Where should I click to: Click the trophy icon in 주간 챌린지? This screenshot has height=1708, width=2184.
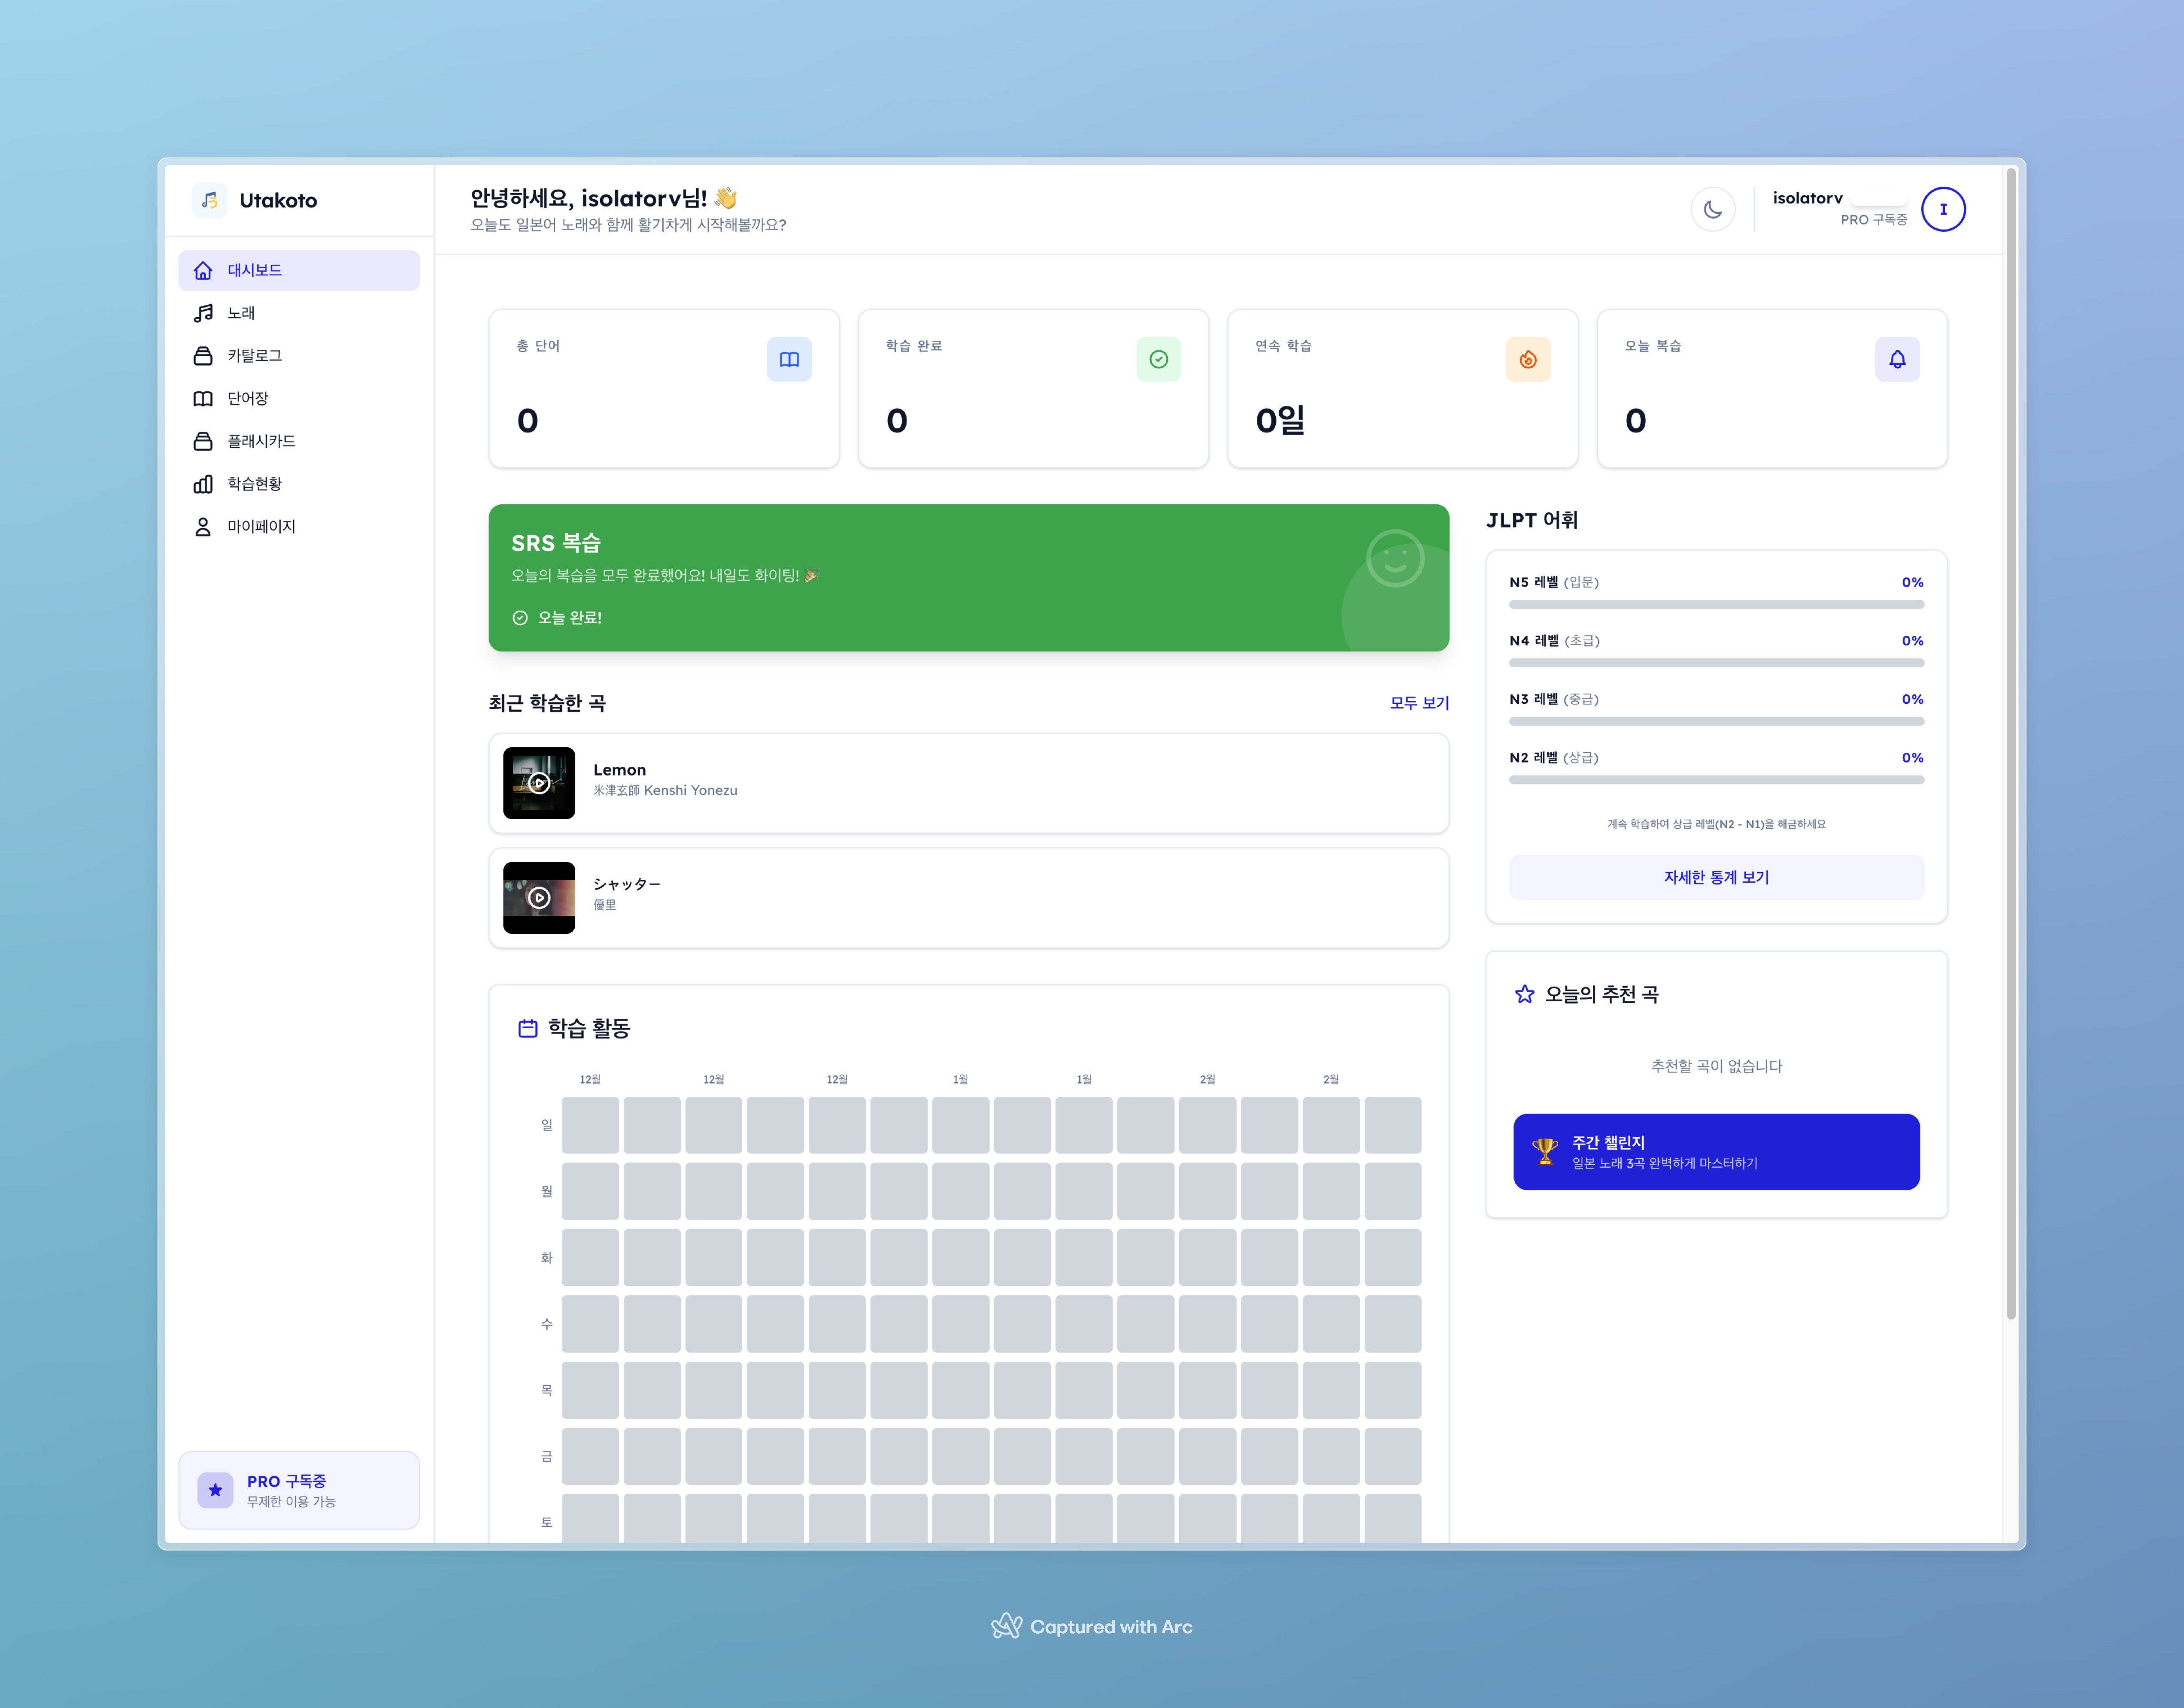pyautogui.click(x=1544, y=1152)
